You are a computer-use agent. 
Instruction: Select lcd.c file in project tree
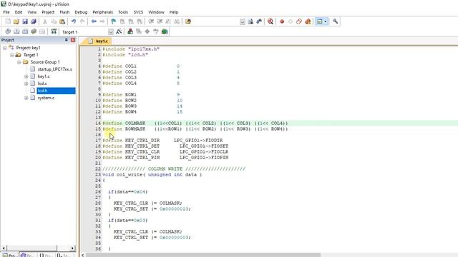pyautogui.click(x=42, y=84)
